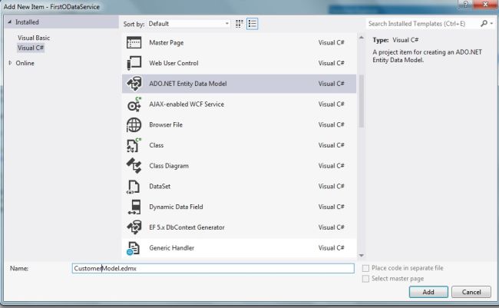Screen dimensions: 499x308
Task: Switch to small icons grid view
Action: 239,24
